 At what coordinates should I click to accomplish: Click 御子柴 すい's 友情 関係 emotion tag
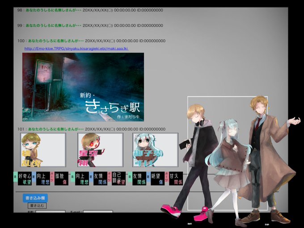pos(139,178)
